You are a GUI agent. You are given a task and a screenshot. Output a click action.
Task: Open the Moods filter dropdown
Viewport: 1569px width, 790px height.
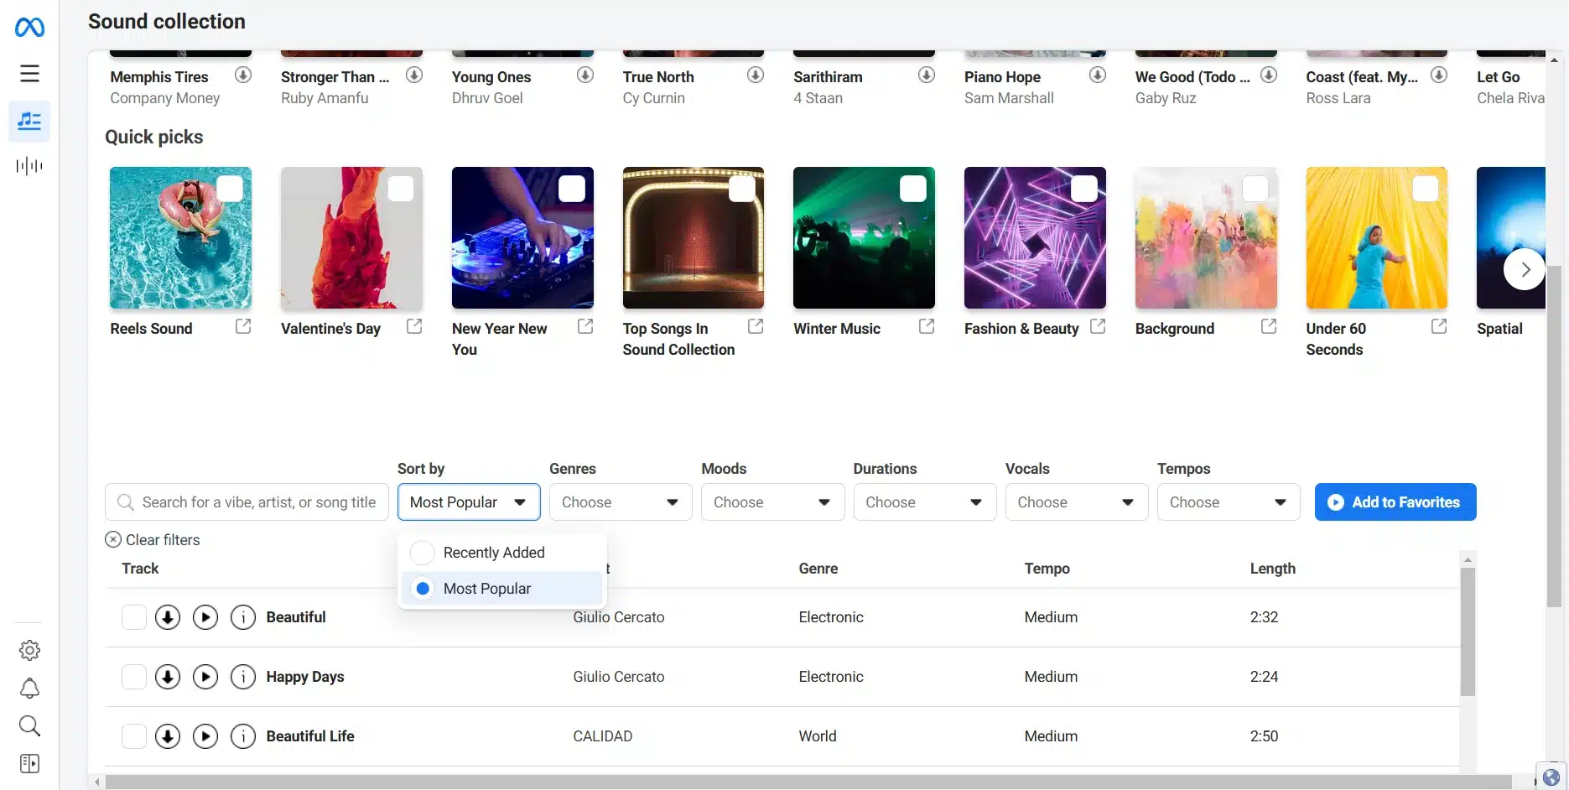tap(772, 502)
